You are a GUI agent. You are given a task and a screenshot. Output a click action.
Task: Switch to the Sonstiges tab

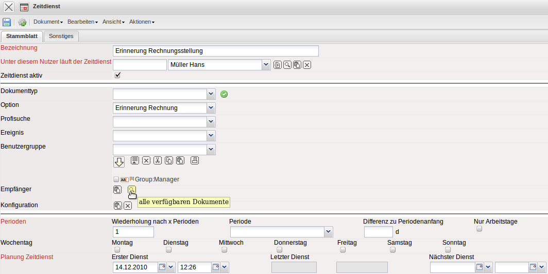click(x=61, y=36)
